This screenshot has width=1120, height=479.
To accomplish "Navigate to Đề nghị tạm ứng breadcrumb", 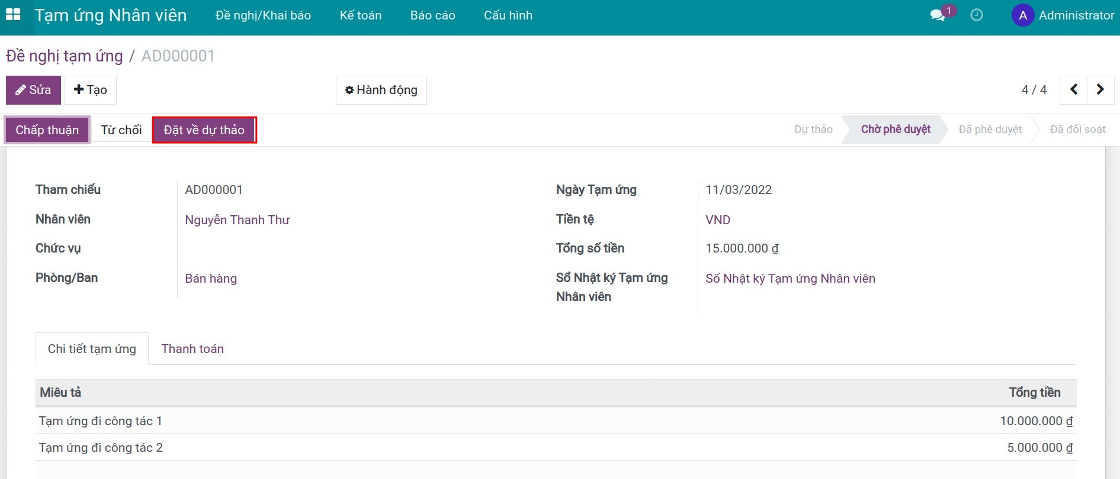I will coord(64,56).
